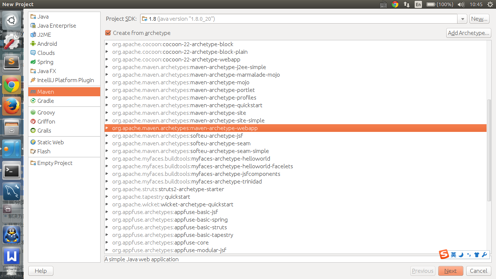This screenshot has height=279, width=496.
Task: Open the Terminal from the launcher
Action: click(x=12, y=170)
